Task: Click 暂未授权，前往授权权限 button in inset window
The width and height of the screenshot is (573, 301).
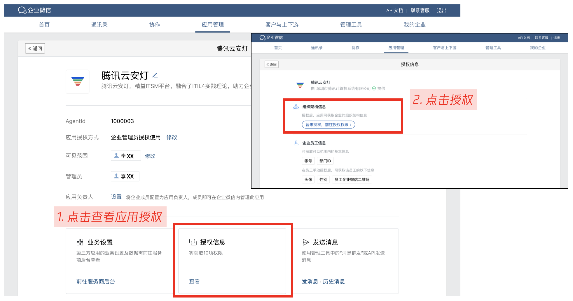Action: click(329, 125)
